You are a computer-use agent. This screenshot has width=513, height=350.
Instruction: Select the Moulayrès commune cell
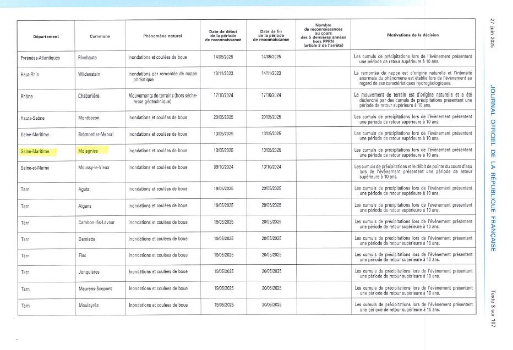[x=91, y=305]
